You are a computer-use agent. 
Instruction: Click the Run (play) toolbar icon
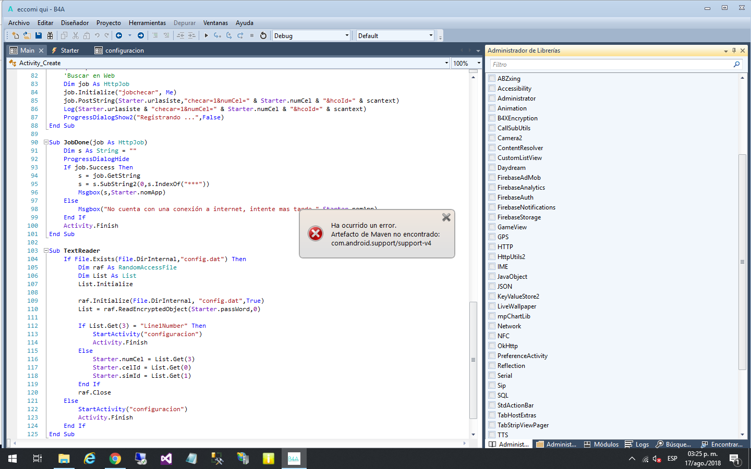pos(207,35)
